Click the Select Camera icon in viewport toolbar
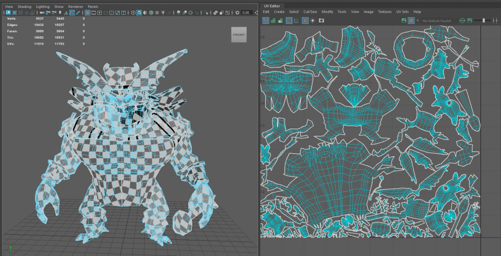 pyautogui.click(x=42, y=13)
